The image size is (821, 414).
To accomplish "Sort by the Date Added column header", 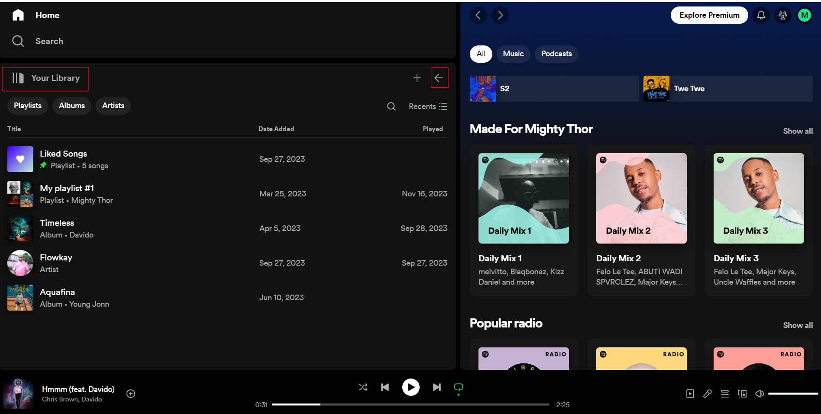I will click(276, 129).
